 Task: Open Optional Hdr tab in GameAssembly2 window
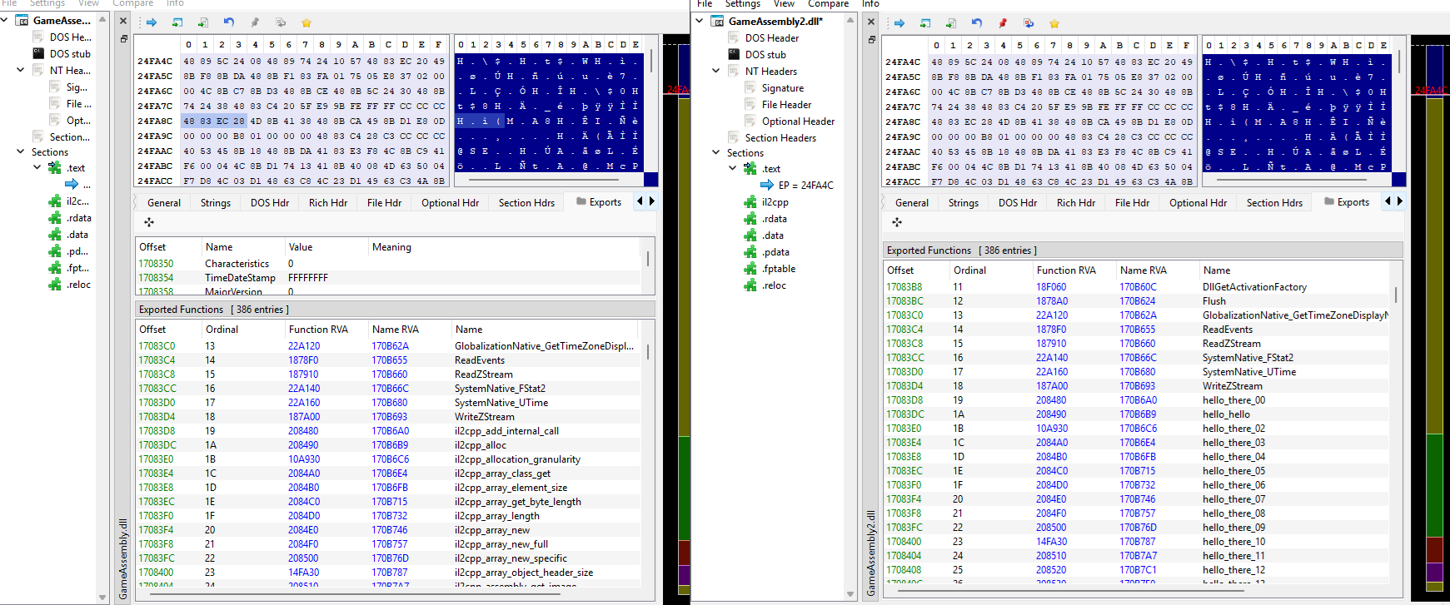[x=1198, y=202]
